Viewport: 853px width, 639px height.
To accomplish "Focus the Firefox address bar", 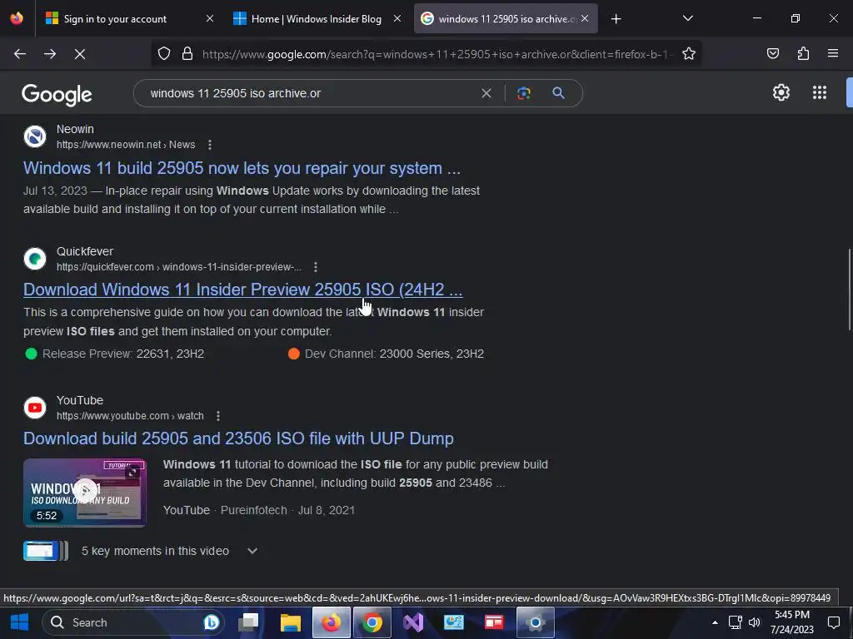I will [x=437, y=54].
